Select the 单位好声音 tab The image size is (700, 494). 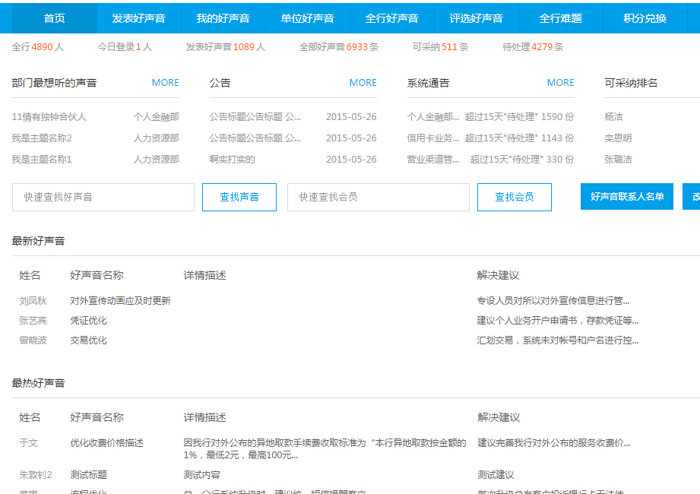click(307, 17)
